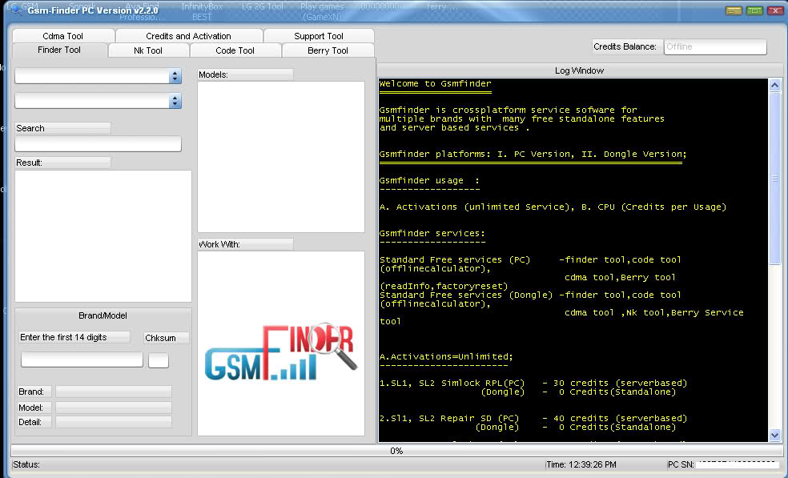Click the Brand output field
This screenshot has width=788, height=478.
pos(114,392)
